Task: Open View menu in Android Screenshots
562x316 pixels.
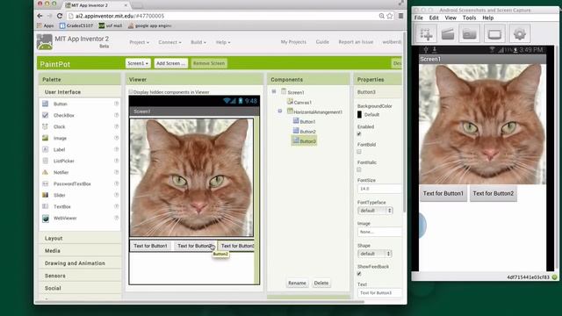Action: point(450,18)
